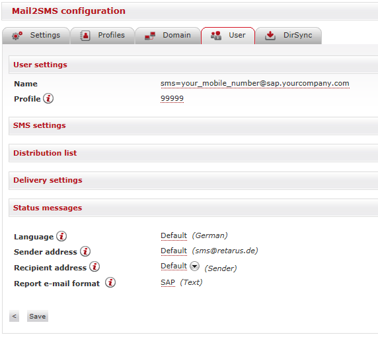The height and width of the screenshot is (337, 378).
Task: Open info icon for Sender address
Action: pos(85,251)
